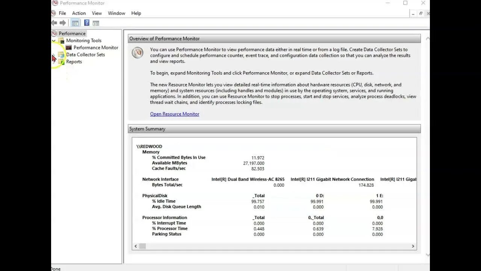
Task: Click the Open Resource Monitor link
Action: tap(175, 114)
